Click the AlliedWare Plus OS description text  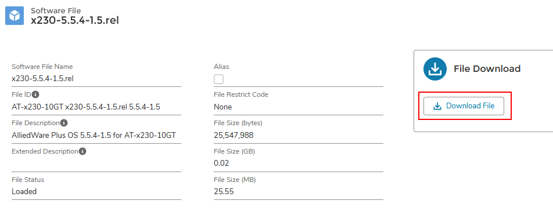(x=94, y=135)
